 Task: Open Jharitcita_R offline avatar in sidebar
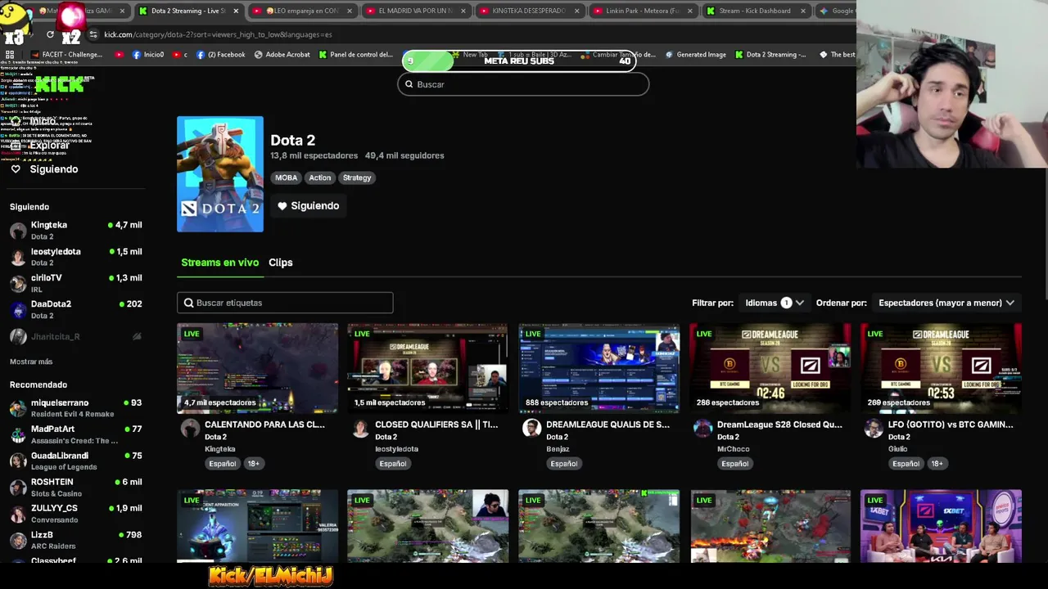tap(18, 336)
